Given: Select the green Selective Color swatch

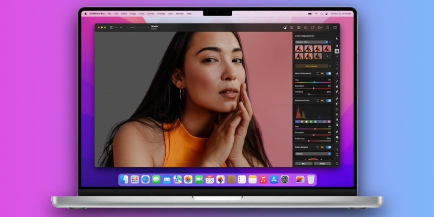Looking at the screenshot, I should coord(311,122).
